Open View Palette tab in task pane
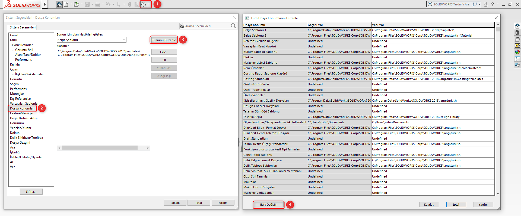 pyautogui.click(x=517, y=46)
